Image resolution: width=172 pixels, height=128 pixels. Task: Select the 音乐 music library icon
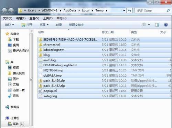pos(10,96)
